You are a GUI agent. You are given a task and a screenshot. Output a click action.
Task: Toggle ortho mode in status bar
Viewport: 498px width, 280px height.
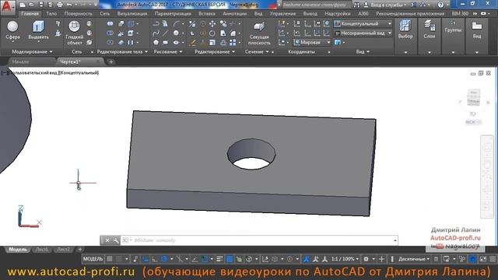(x=154, y=259)
